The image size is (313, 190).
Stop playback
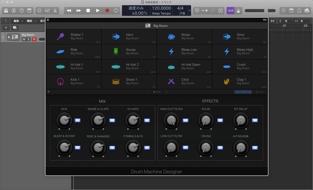88,11
